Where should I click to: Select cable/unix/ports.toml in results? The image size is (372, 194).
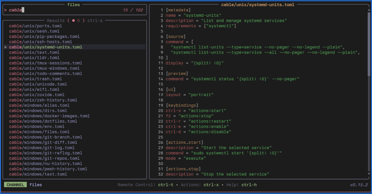(x=35, y=26)
